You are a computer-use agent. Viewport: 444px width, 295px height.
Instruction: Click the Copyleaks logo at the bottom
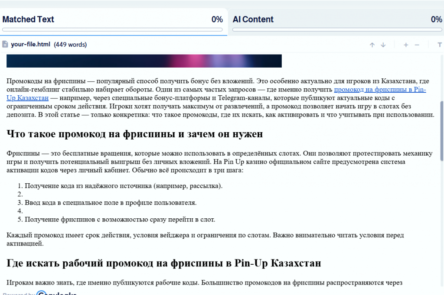tap(56, 293)
